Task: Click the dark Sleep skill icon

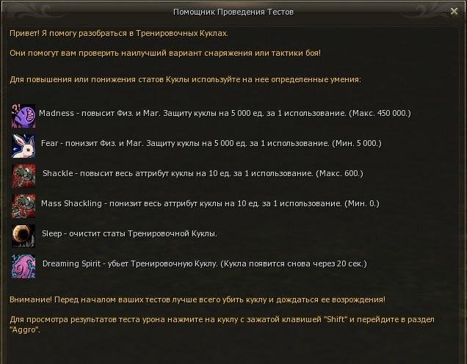Action: click(x=23, y=235)
